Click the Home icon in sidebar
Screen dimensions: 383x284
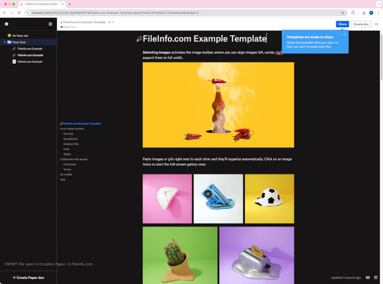[7, 24]
